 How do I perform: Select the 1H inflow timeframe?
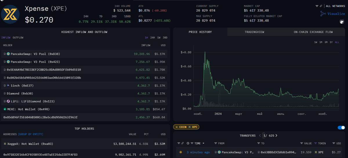(146, 38)
